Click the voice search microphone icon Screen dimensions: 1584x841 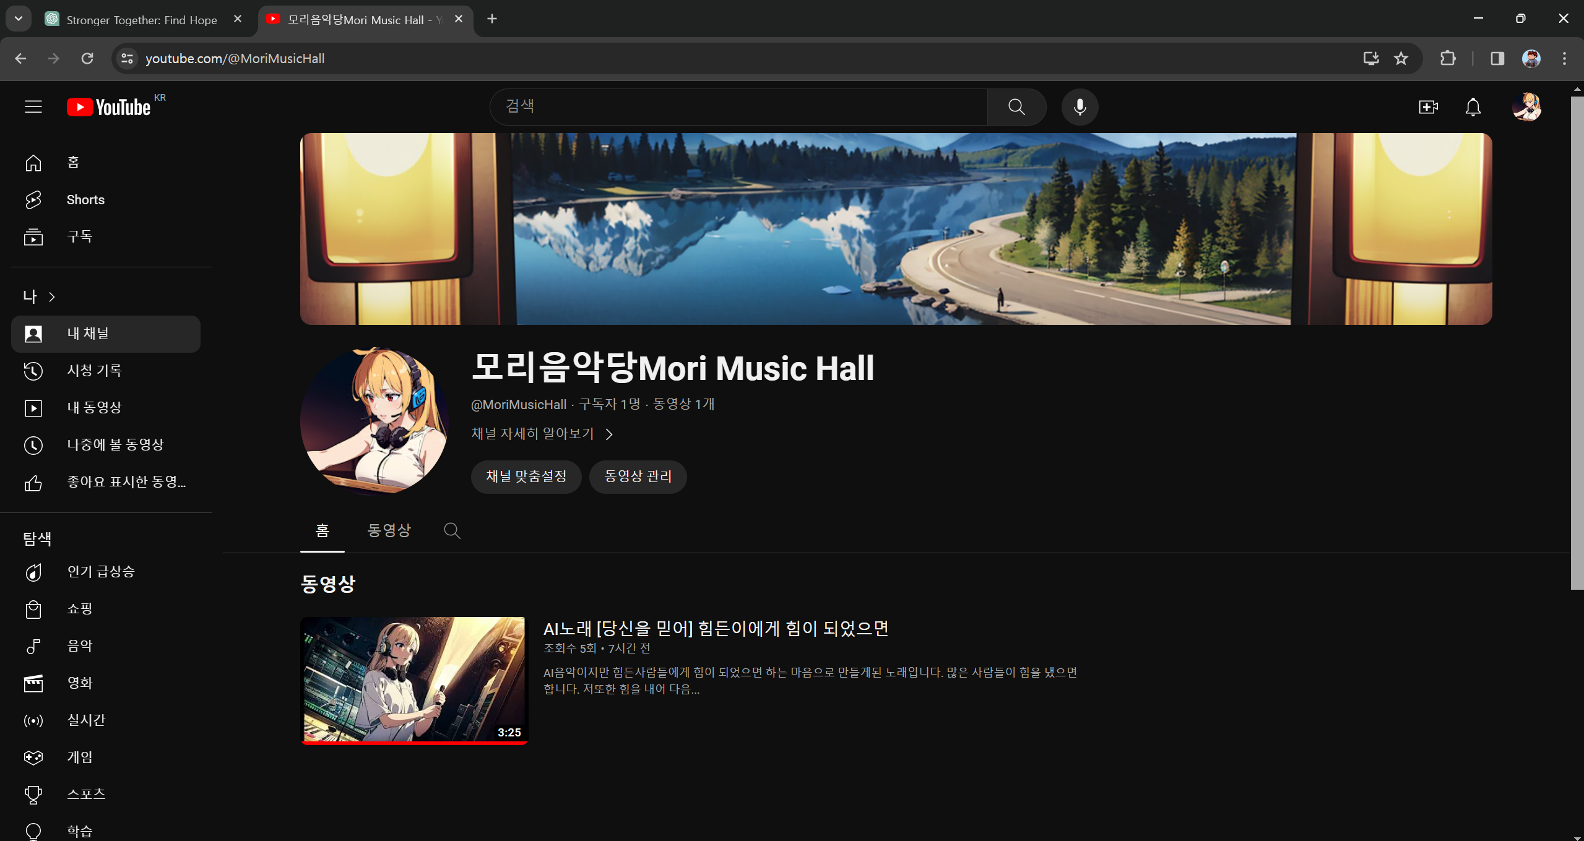1080,107
